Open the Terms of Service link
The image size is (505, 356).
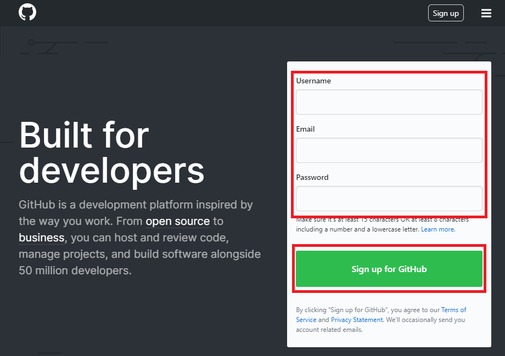[x=381, y=314]
